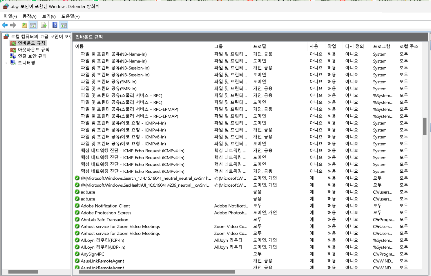
Task: Click the firewall app icon in title bar
Action: pos(6,6)
